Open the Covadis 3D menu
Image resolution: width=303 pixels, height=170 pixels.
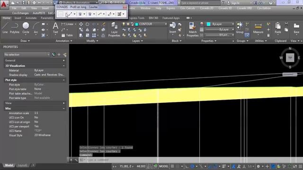225,8
